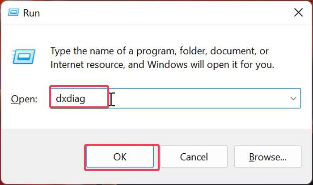This screenshot has width=313, height=185.
Task: Expand the Open field dropdown arrow
Action: tap(294, 98)
